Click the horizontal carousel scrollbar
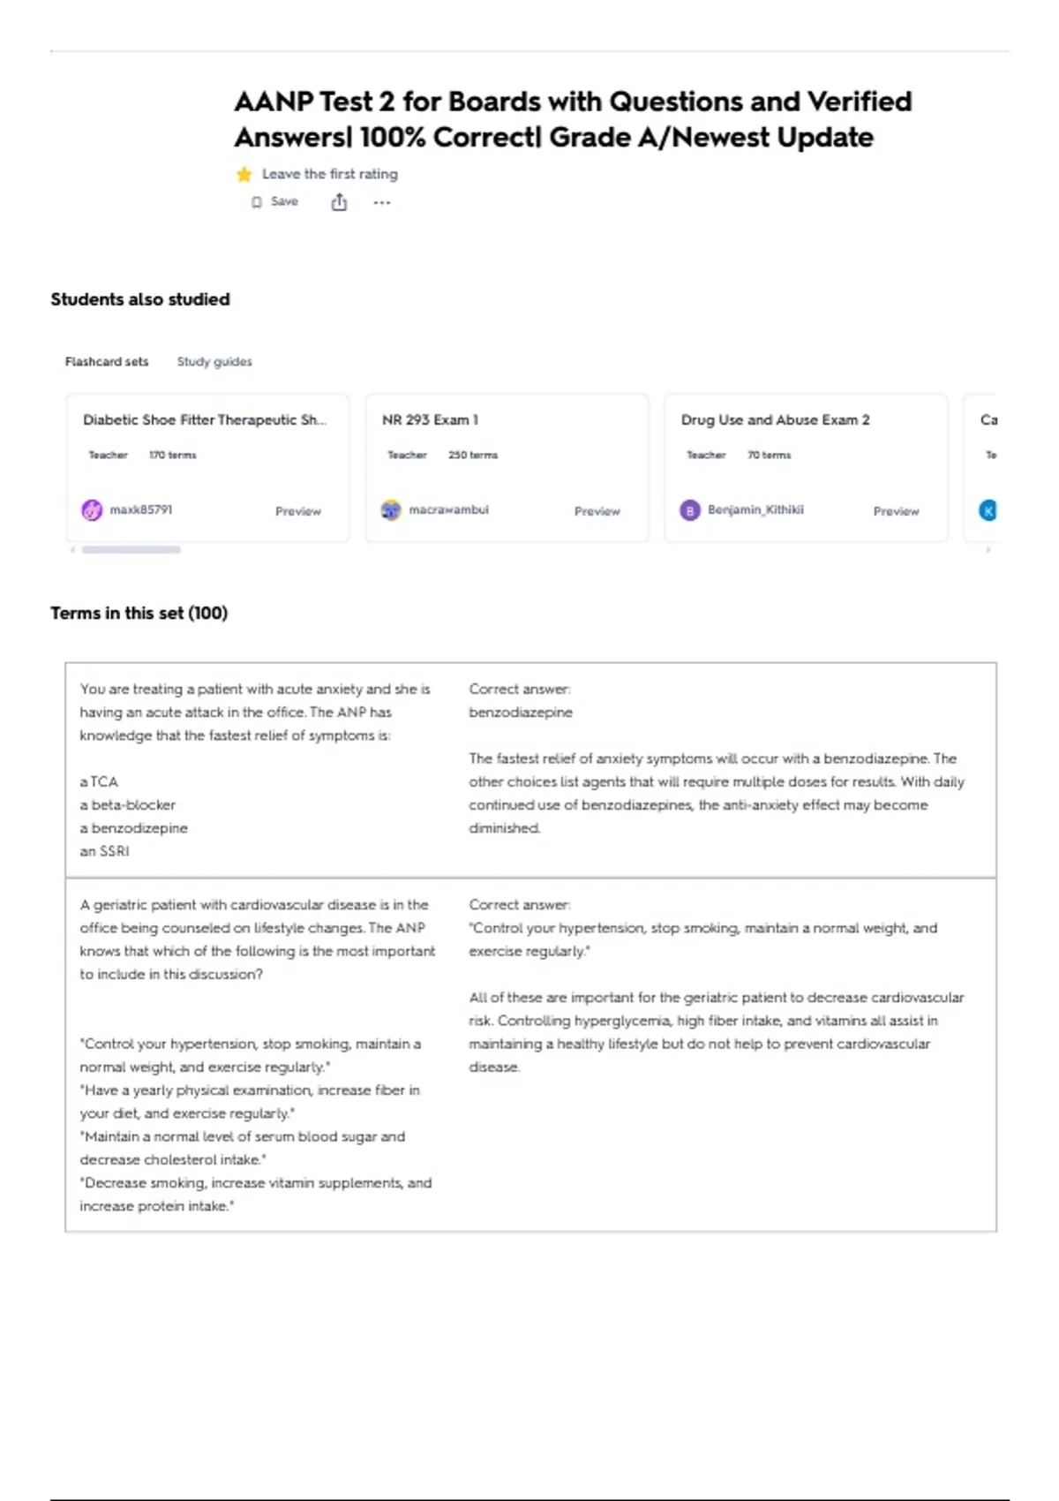 pos(131,550)
